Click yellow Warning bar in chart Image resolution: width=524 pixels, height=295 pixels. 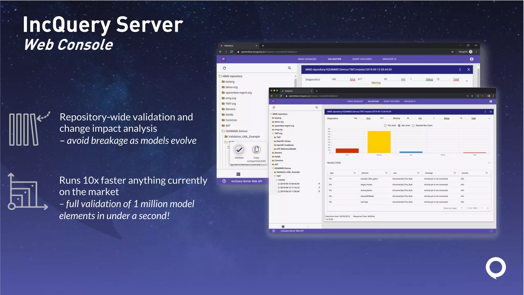(x=379, y=142)
